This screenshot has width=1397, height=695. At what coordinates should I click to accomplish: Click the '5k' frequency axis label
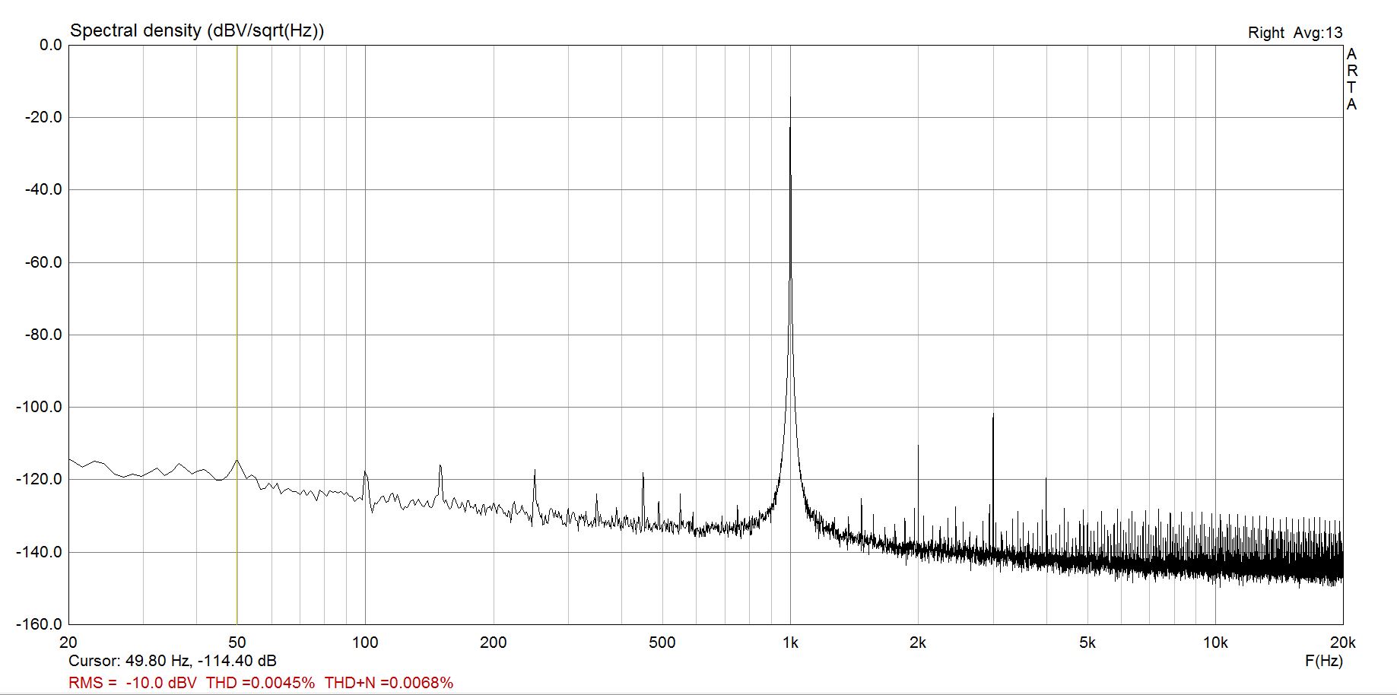[1087, 643]
